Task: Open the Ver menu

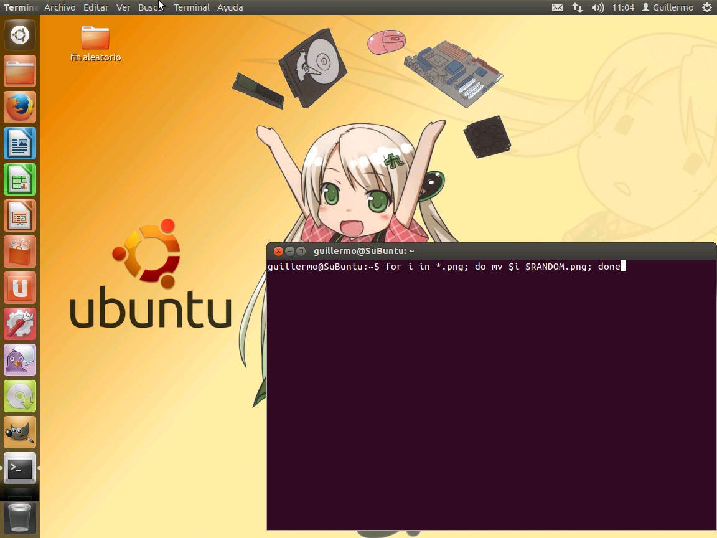Action: click(123, 7)
